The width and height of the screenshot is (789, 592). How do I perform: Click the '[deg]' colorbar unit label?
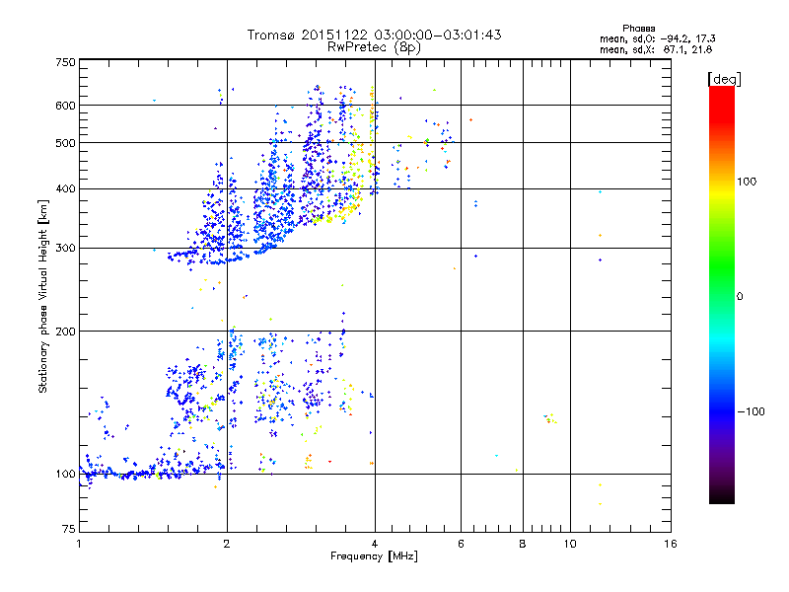click(724, 79)
